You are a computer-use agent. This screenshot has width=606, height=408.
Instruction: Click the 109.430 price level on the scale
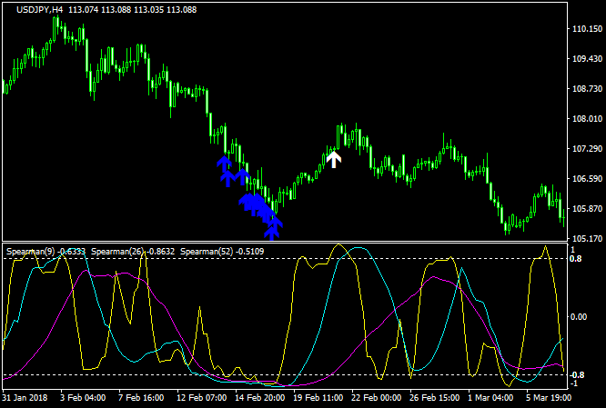click(x=587, y=59)
